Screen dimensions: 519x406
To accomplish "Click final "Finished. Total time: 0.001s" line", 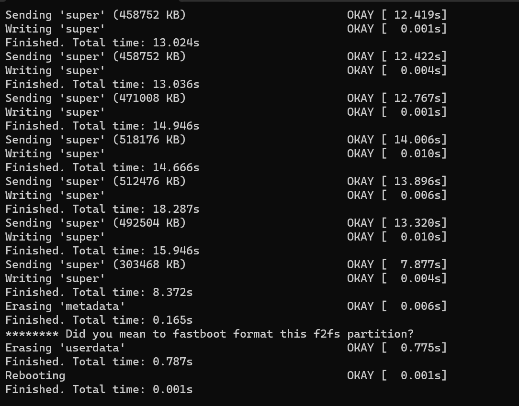I will pyautogui.click(x=99, y=390).
